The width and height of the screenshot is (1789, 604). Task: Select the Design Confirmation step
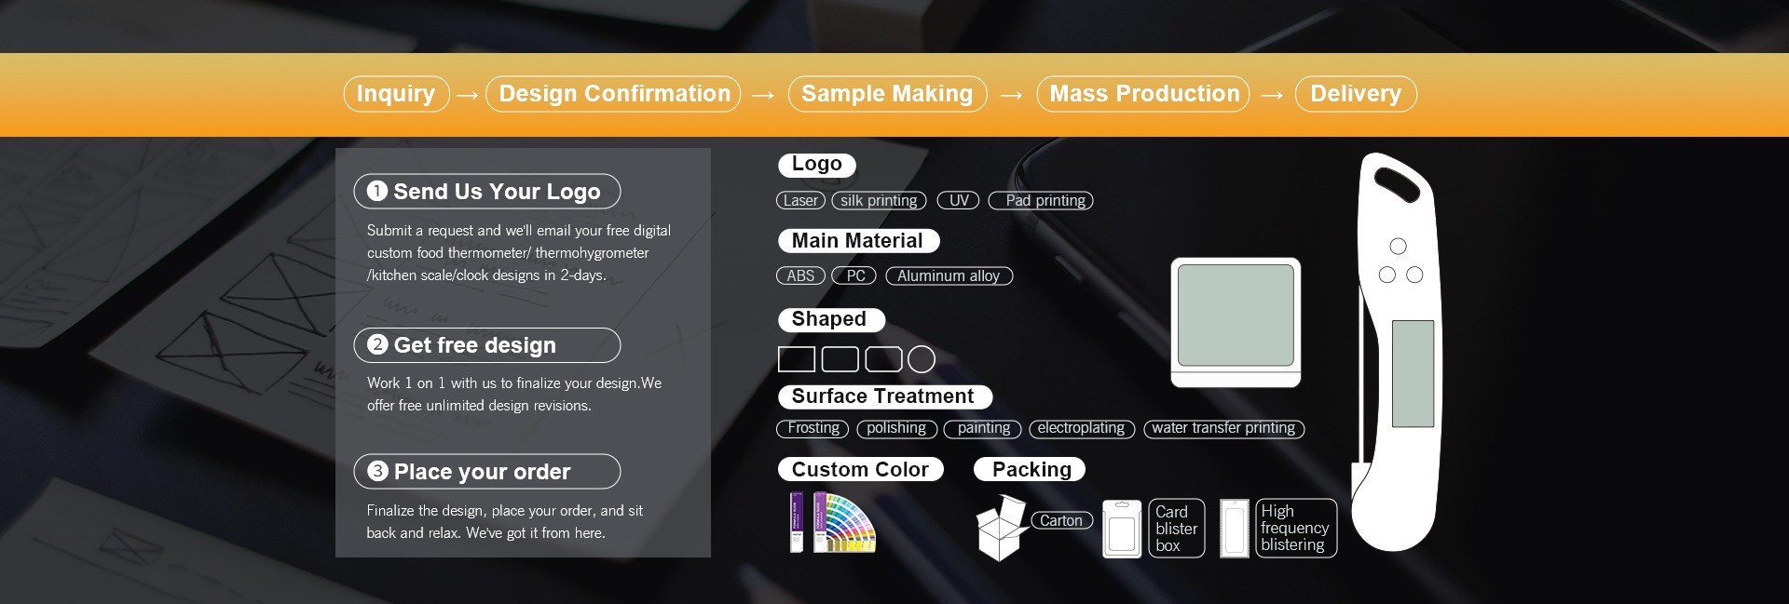[613, 94]
